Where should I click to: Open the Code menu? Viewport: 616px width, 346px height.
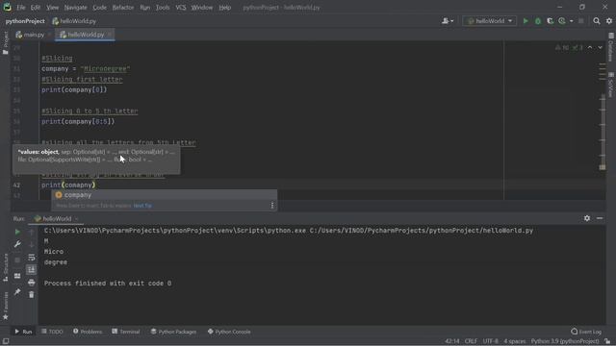pos(99,8)
